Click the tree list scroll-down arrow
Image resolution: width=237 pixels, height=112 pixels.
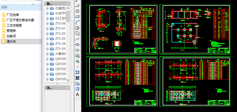[x=68, y=80]
